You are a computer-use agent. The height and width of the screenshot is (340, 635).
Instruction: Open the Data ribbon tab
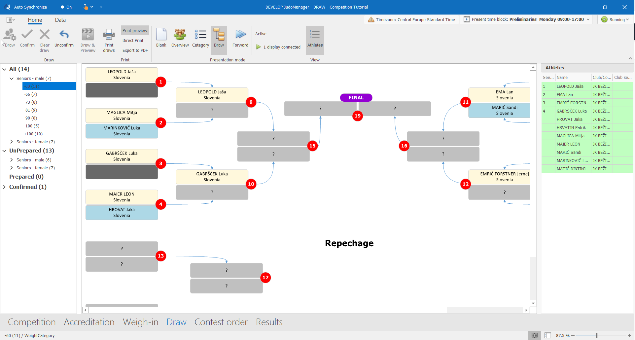60,20
